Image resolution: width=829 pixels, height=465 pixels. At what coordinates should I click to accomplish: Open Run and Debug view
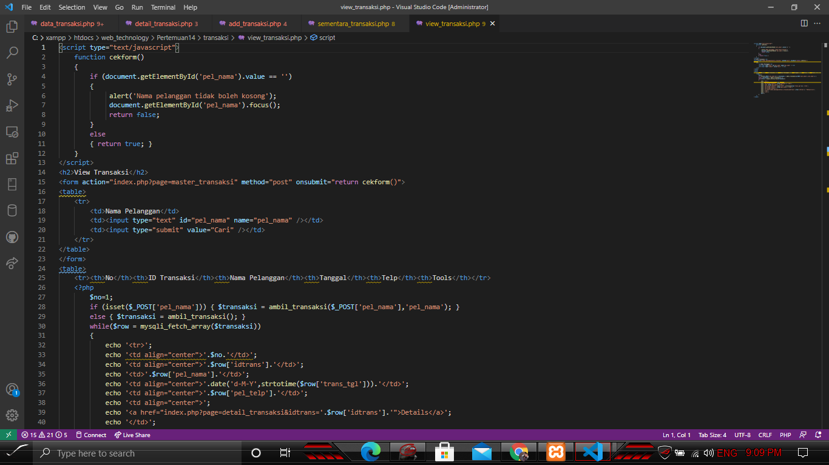point(12,105)
